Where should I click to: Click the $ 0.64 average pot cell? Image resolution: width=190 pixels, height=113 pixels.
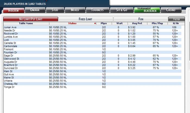click(132, 46)
